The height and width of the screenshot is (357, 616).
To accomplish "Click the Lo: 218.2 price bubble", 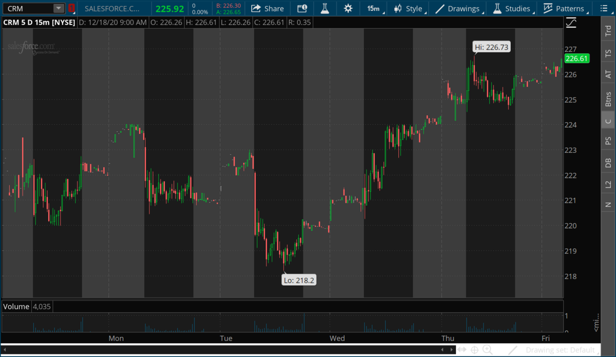I will (299, 280).
